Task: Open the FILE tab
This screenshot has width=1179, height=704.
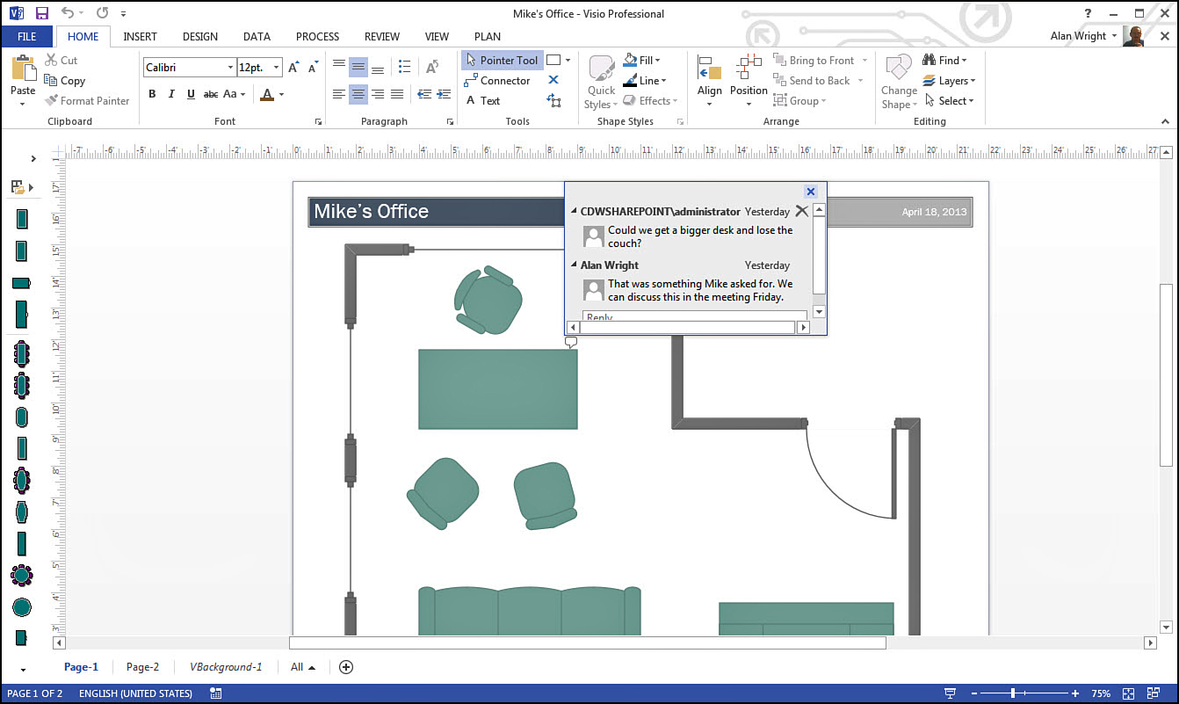Action: (27, 37)
